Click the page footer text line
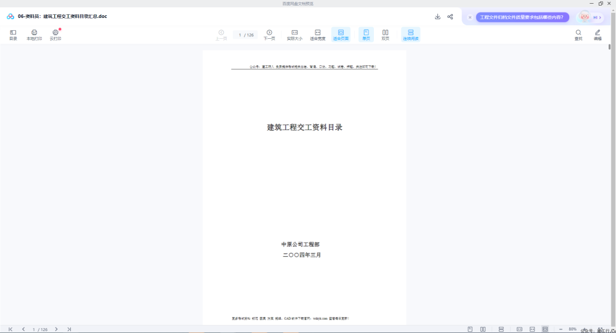The width and height of the screenshot is (616, 333). [x=290, y=318]
